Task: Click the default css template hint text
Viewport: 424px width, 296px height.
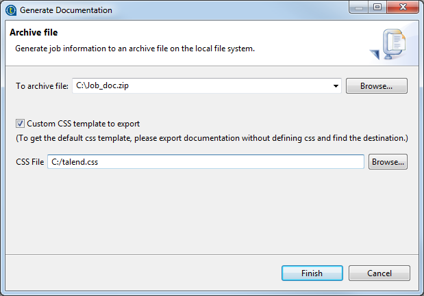Action: coord(212,138)
